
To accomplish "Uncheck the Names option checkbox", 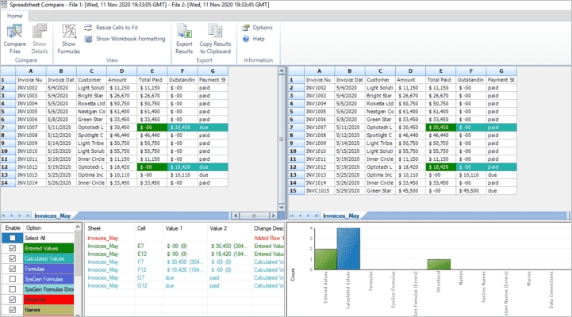I will pyautogui.click(x=13, y=310).
